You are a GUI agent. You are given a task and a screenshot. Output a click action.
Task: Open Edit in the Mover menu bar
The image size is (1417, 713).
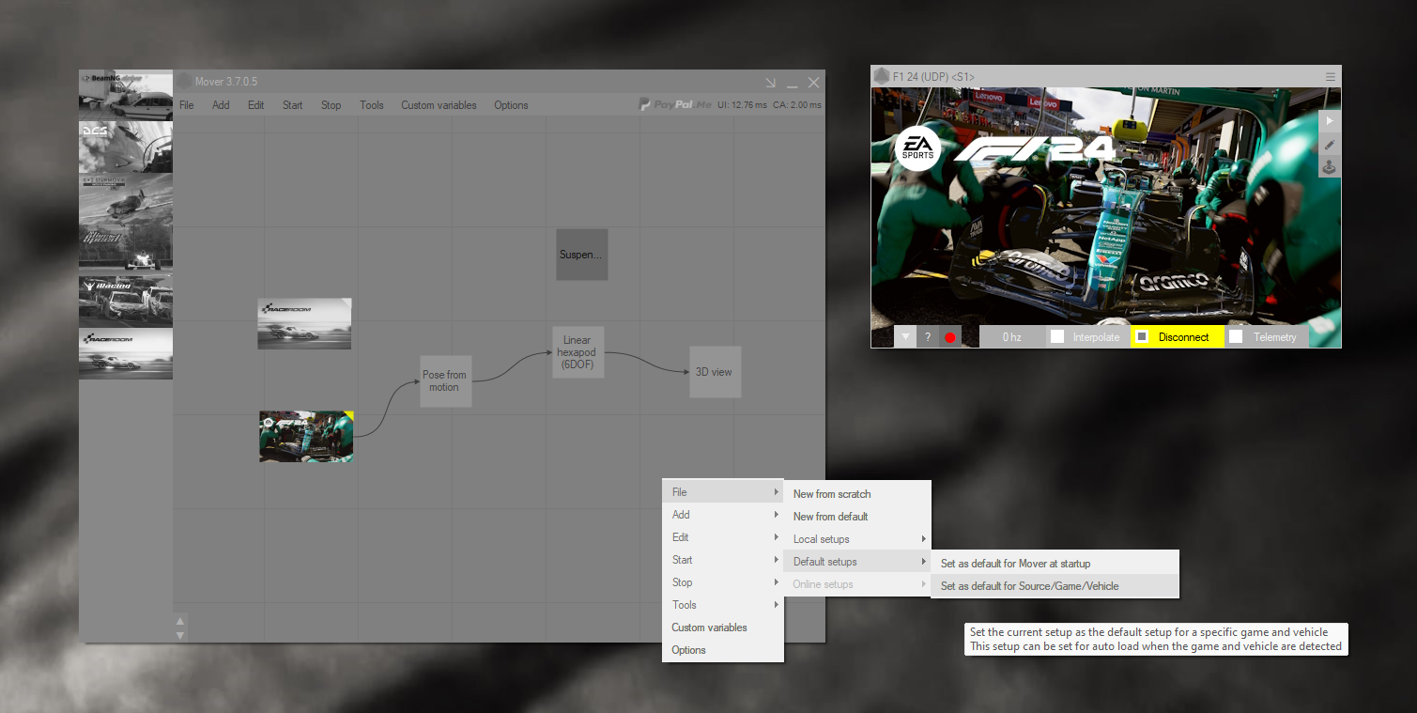(x=256, y=105)
